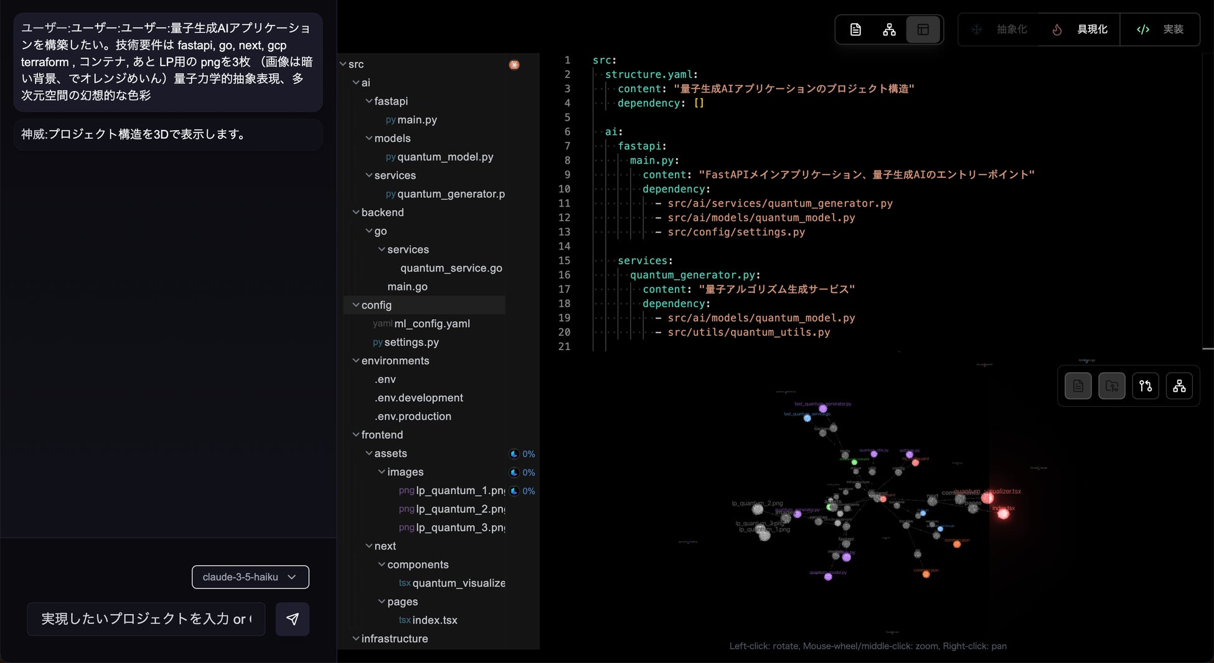The image size is (1214, 663).
Task: Collapse the frontend folder
Action: [x=356, y=435]
